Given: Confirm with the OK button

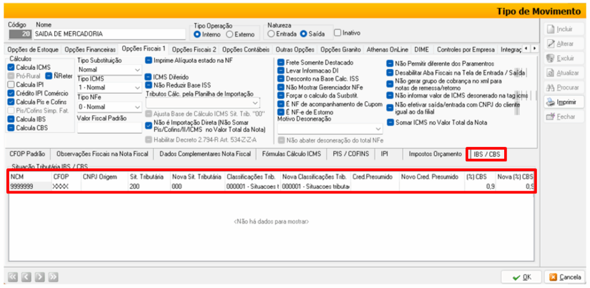Looking at the screenshot, I should (x=521, y=277).
